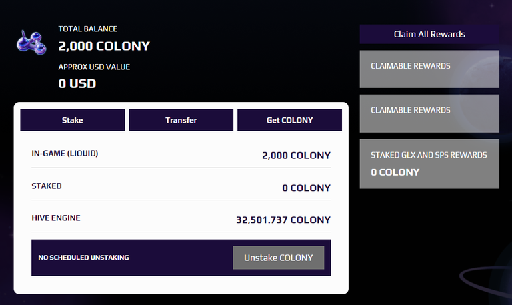Click the TOTAL BALANCE label

pos(87,29)
